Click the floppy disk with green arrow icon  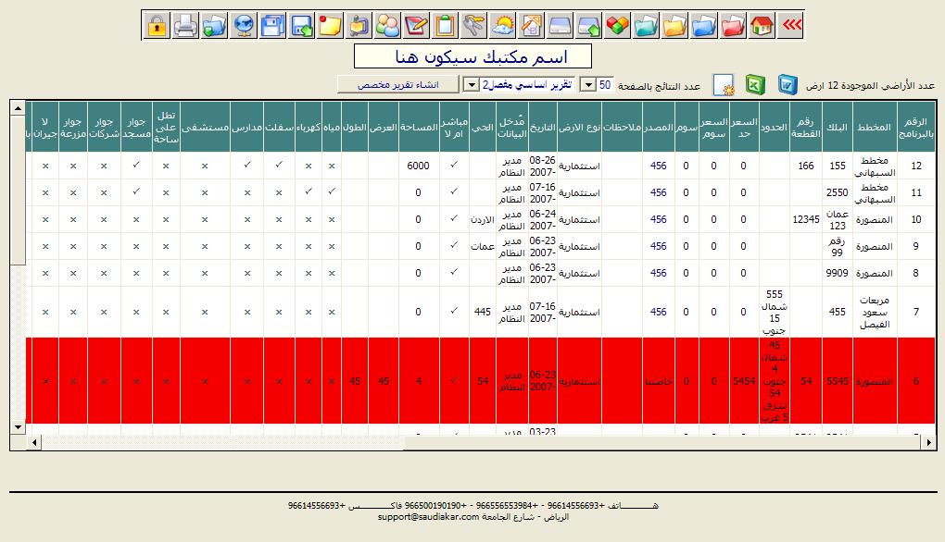click(x=301, y=26)
